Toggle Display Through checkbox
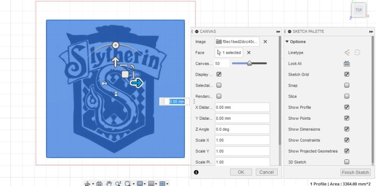Image resolution: width=376 pixels, height=186 pixels. tap(219, 74)
